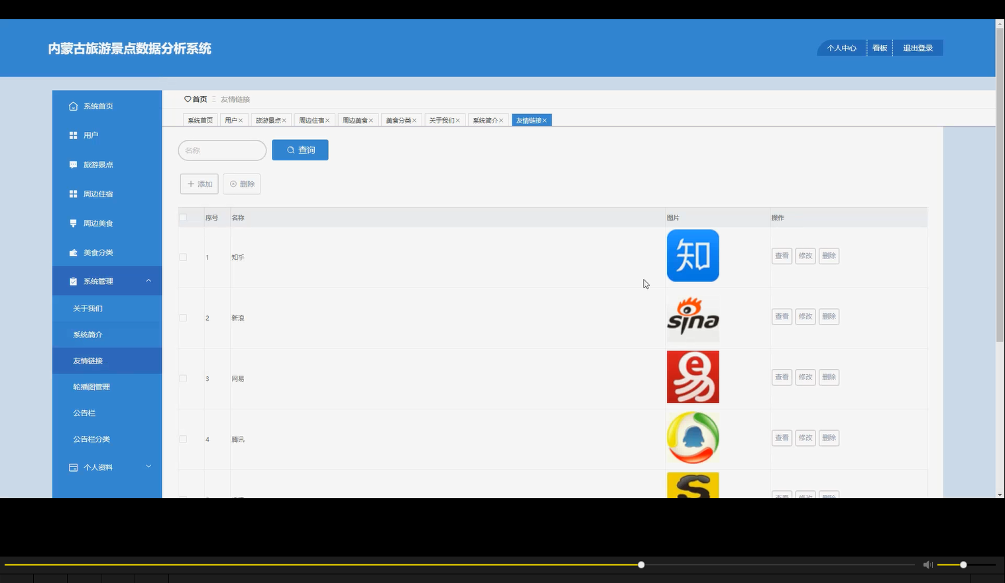Screen dimensions: 1005x583
Task: Click the grid icon beside 周边住宿
Action: (x=73, y=194)
